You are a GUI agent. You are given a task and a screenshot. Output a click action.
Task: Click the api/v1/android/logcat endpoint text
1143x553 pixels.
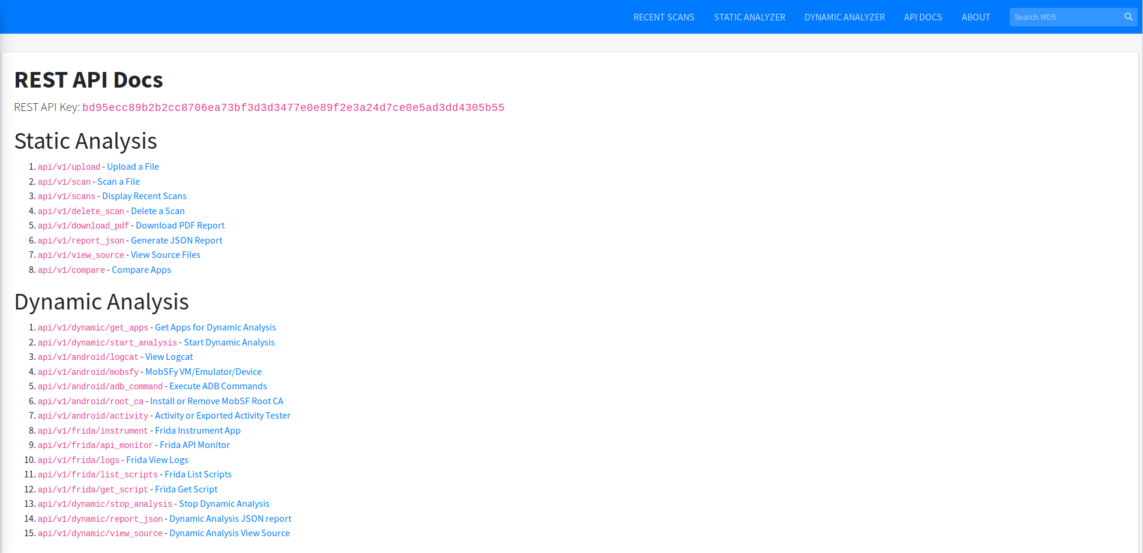88,357
